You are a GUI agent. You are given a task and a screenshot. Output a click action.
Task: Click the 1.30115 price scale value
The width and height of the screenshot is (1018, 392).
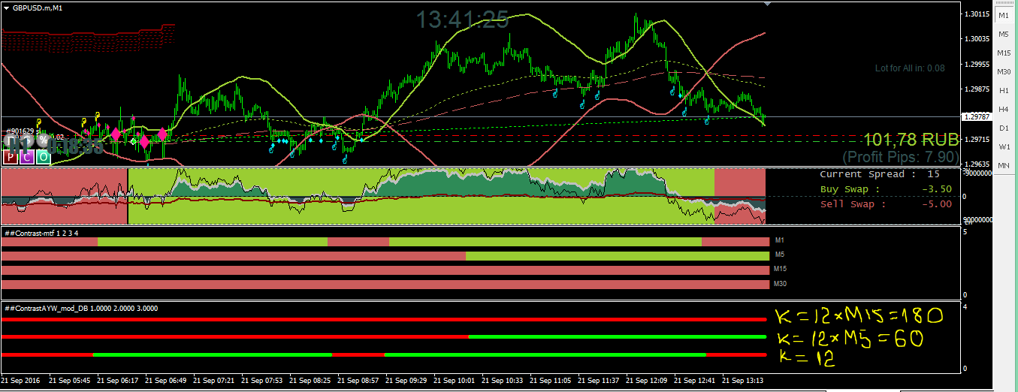point(975,14)
